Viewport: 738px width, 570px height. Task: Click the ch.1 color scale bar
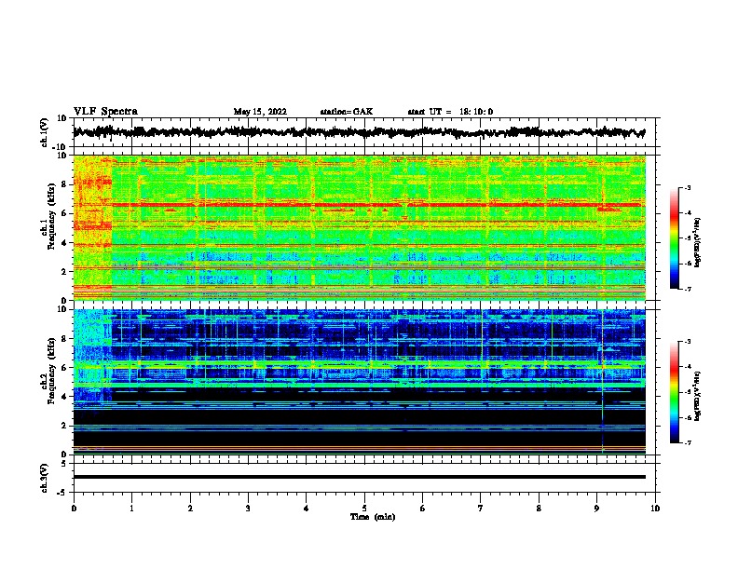[674, 238]
